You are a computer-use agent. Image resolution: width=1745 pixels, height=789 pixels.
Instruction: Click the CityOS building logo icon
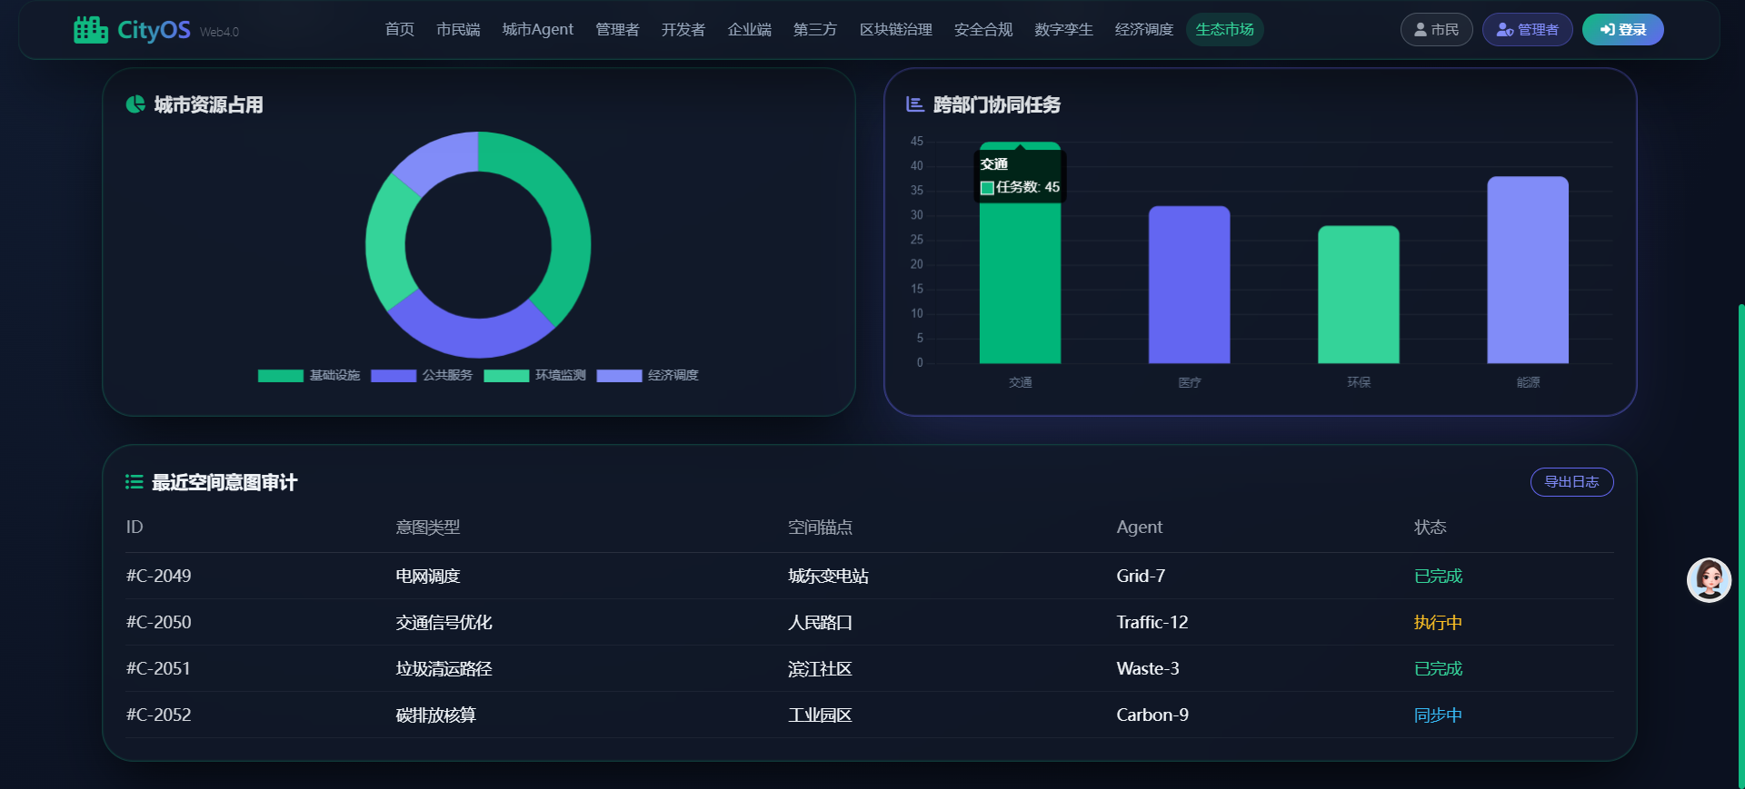91,30
